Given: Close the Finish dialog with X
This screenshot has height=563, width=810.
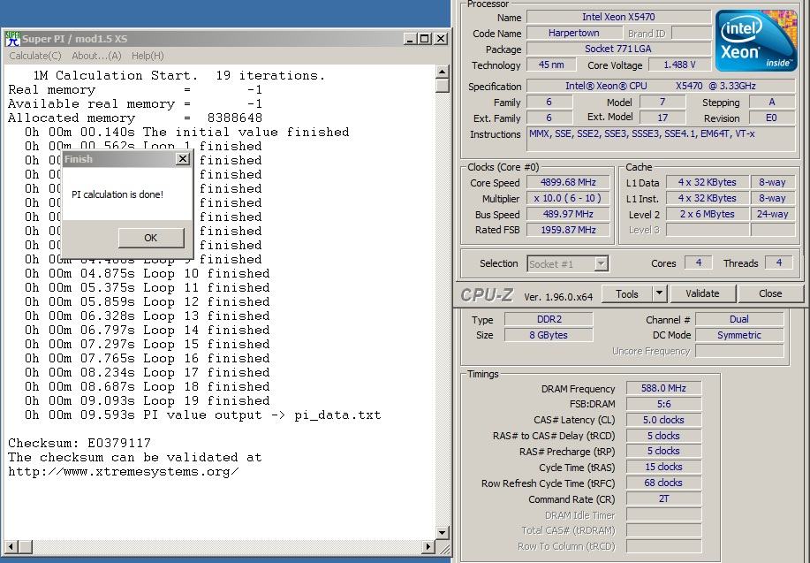Looking at the screenshot, I should click(x=183, y=159).
